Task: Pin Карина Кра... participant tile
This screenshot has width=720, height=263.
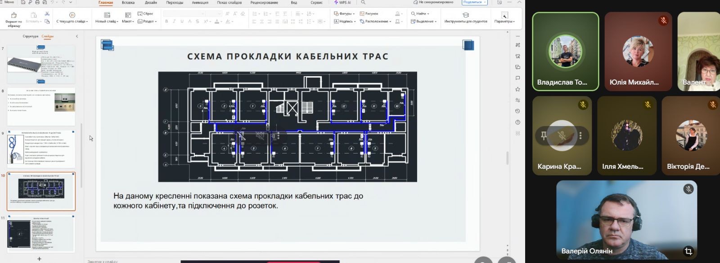Action: pyautogui.click(x=544, y=136)
